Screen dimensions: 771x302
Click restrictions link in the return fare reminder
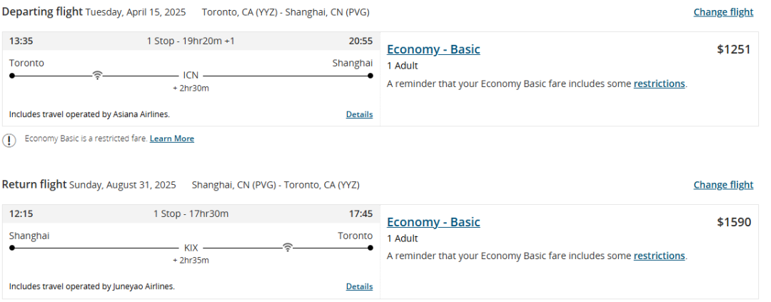point(659,256)
